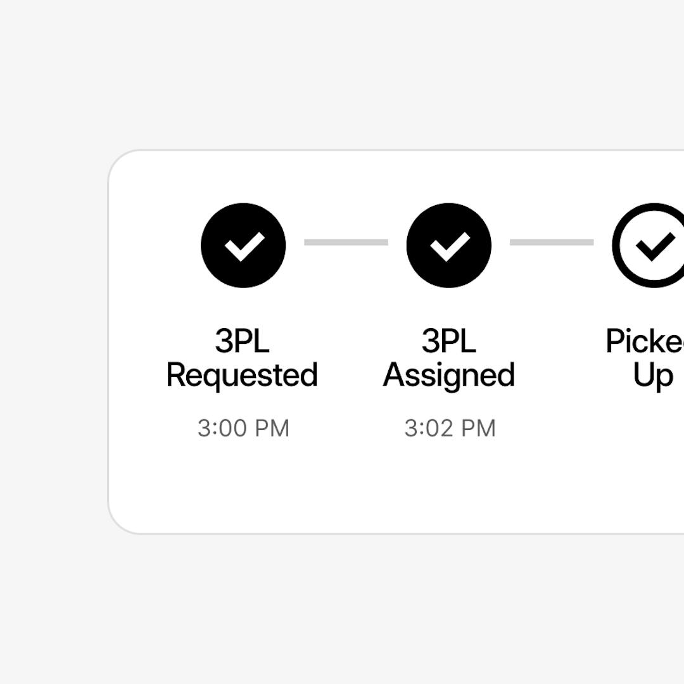Click the "3PL" text above Requested
Image resolution: width=684 pixels, height=684 pixels.
(x=242, y=341)
